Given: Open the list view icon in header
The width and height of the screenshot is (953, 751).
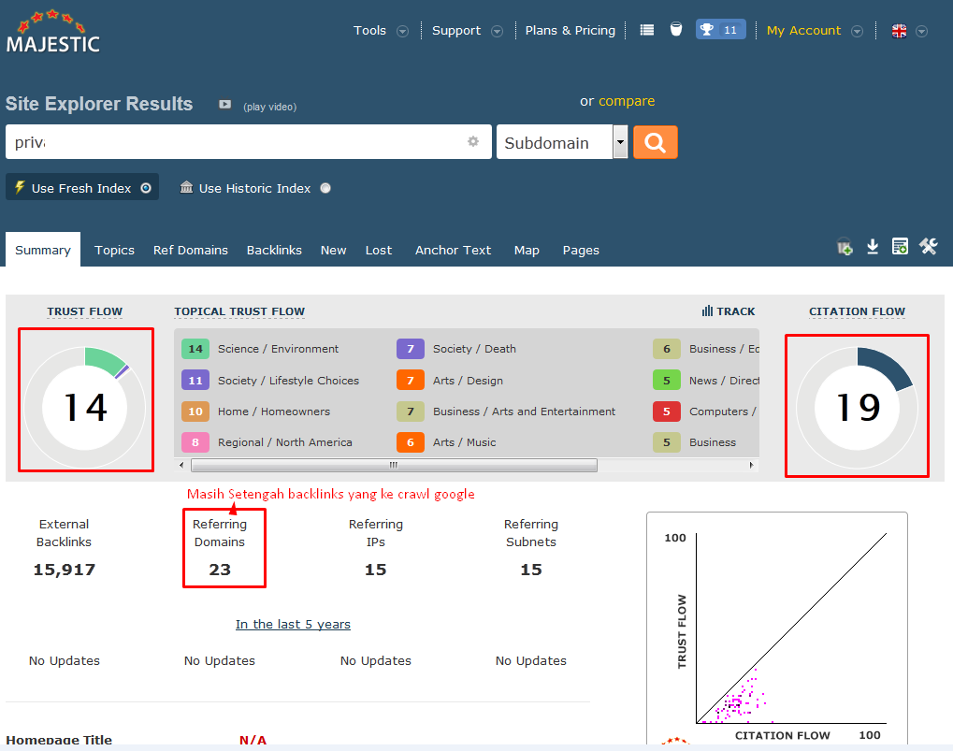Looking at the screenshot, I should click(x=647, y=30).
